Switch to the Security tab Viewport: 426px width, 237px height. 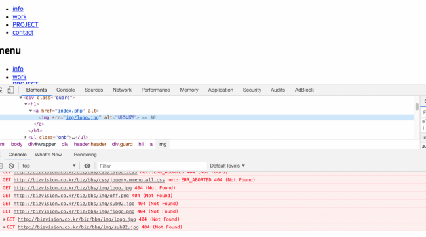click(x=252, y=90)
